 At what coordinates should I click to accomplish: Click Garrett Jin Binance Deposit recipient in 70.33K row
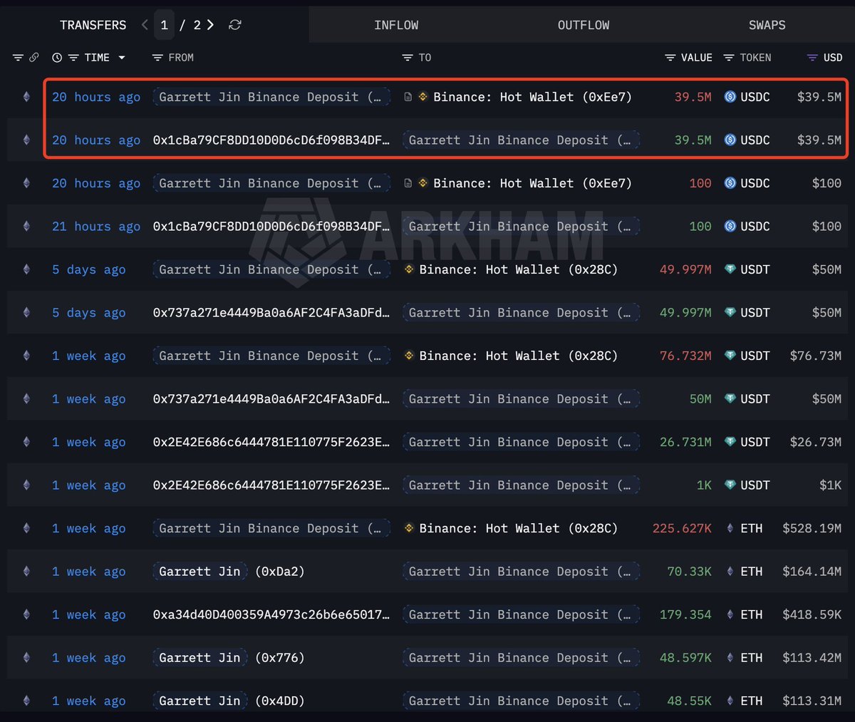(521, 572)
